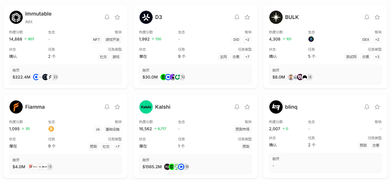The height and width of the screenshot is (180, 391).
Task: Click the Fiamma project logo
Action: pyautogui.click(x=16, y=107)
